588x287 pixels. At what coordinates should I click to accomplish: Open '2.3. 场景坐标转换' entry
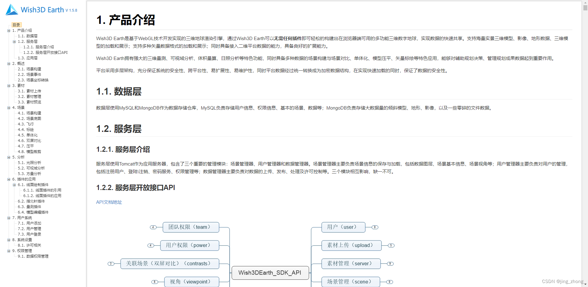click(x=33, y=80)
